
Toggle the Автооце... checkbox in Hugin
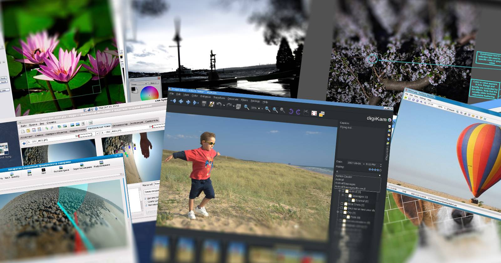point(146,206)
